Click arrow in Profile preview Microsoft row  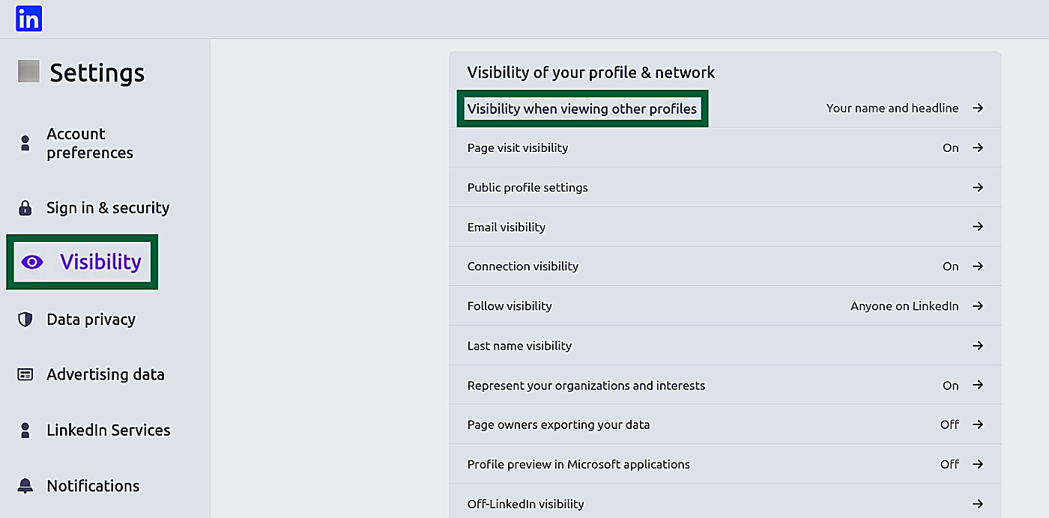click(x=978, y=464)
